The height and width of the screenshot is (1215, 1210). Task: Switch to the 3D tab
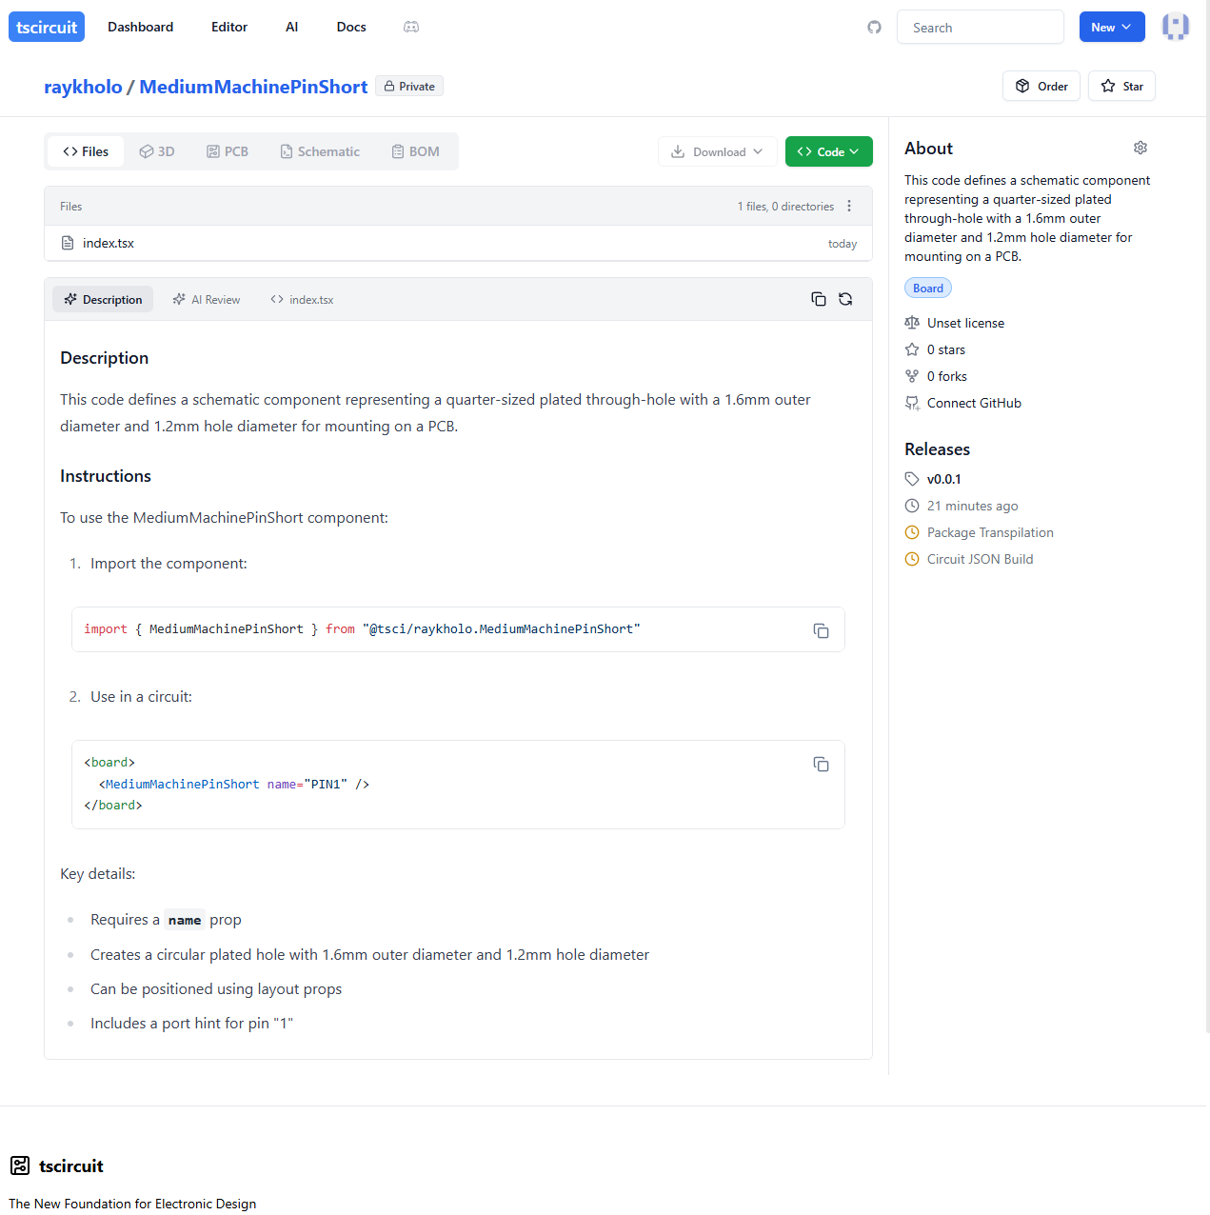(x=157, y=151)
